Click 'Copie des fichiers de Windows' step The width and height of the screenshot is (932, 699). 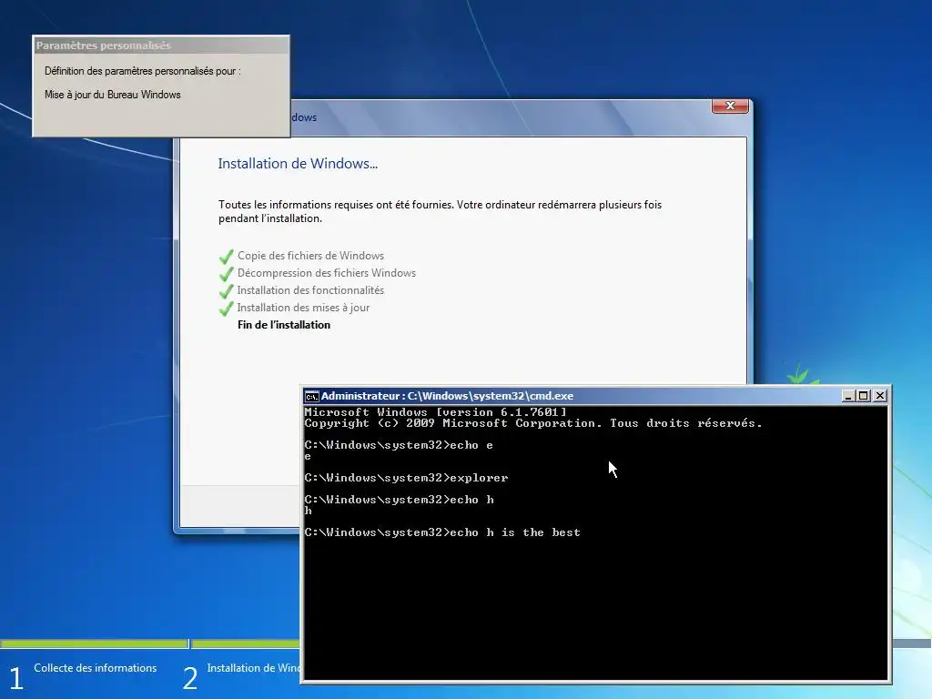point(310,256)
